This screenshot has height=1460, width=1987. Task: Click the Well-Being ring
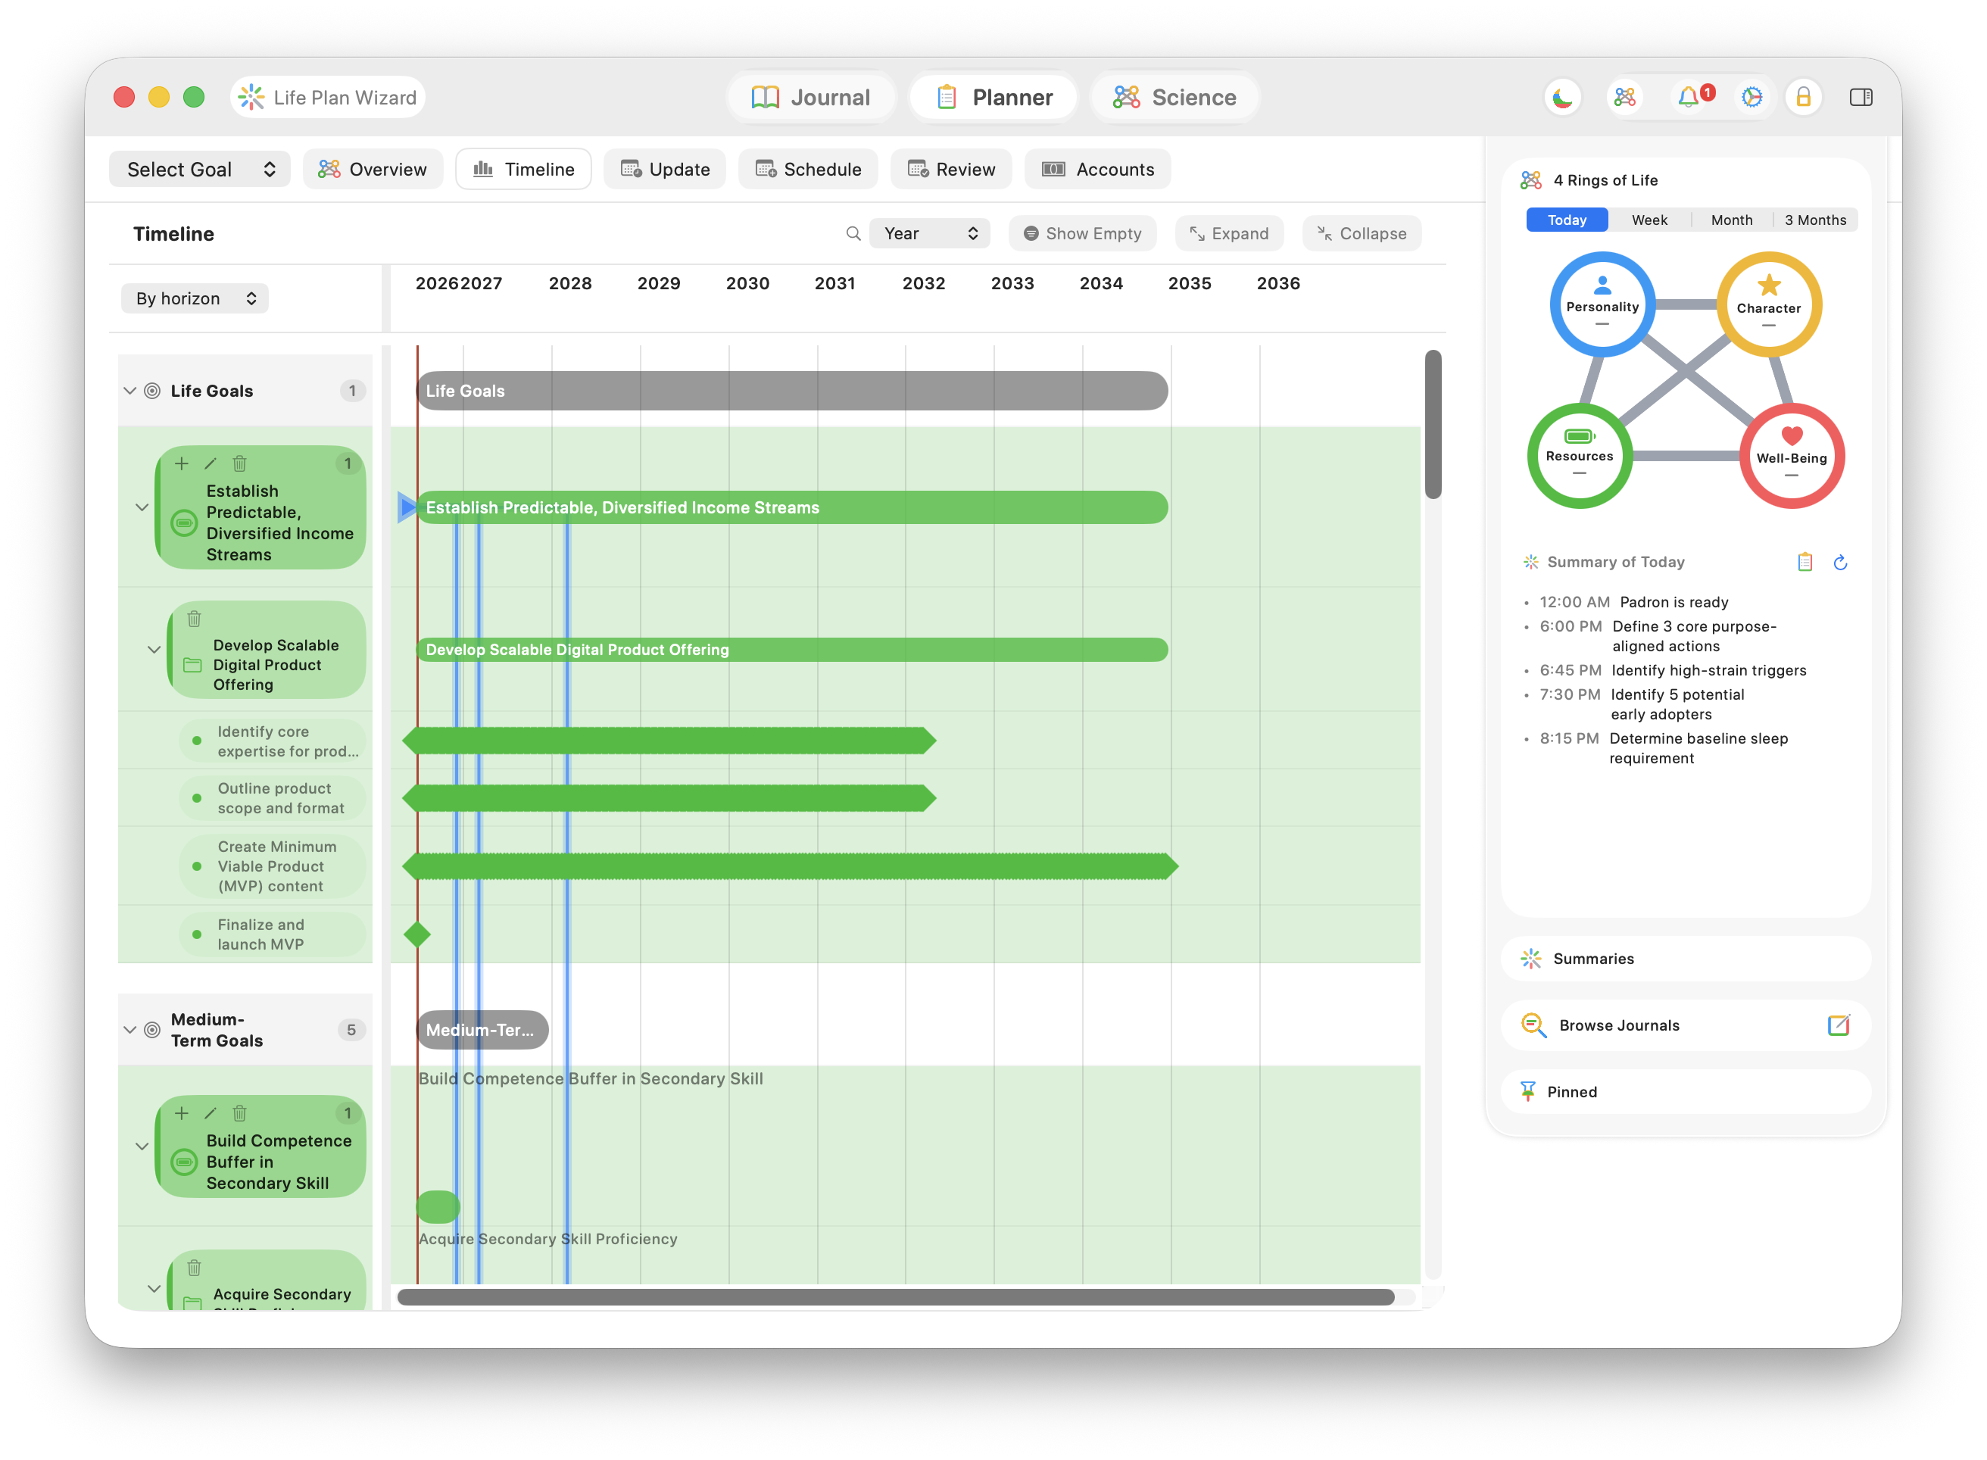click(1791, 456)
